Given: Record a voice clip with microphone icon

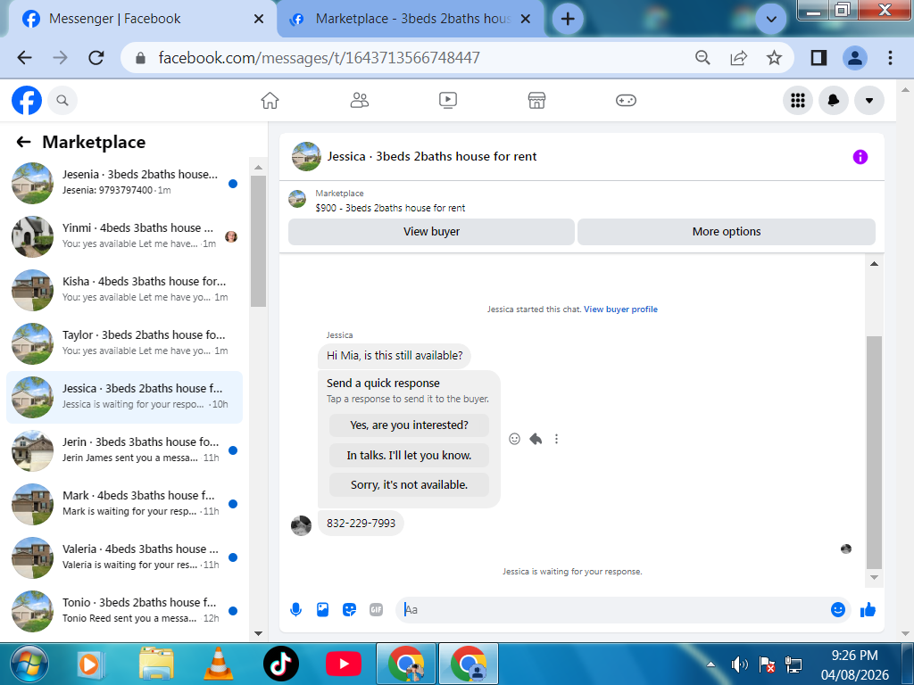Looking at the screenshot, I should [296, 610].
